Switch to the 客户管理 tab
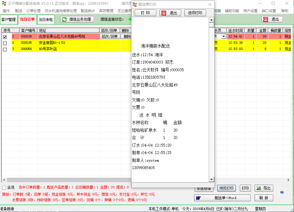 (x=8, y=20)
